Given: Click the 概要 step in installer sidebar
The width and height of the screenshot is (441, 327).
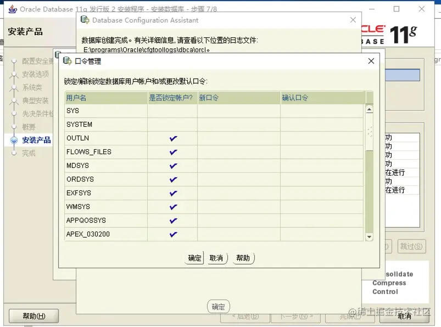Looking at the screenshot, I should click(29, 127).
